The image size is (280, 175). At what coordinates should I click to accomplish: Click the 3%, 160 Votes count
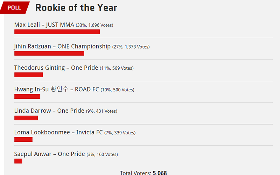[x=102, y=154]
